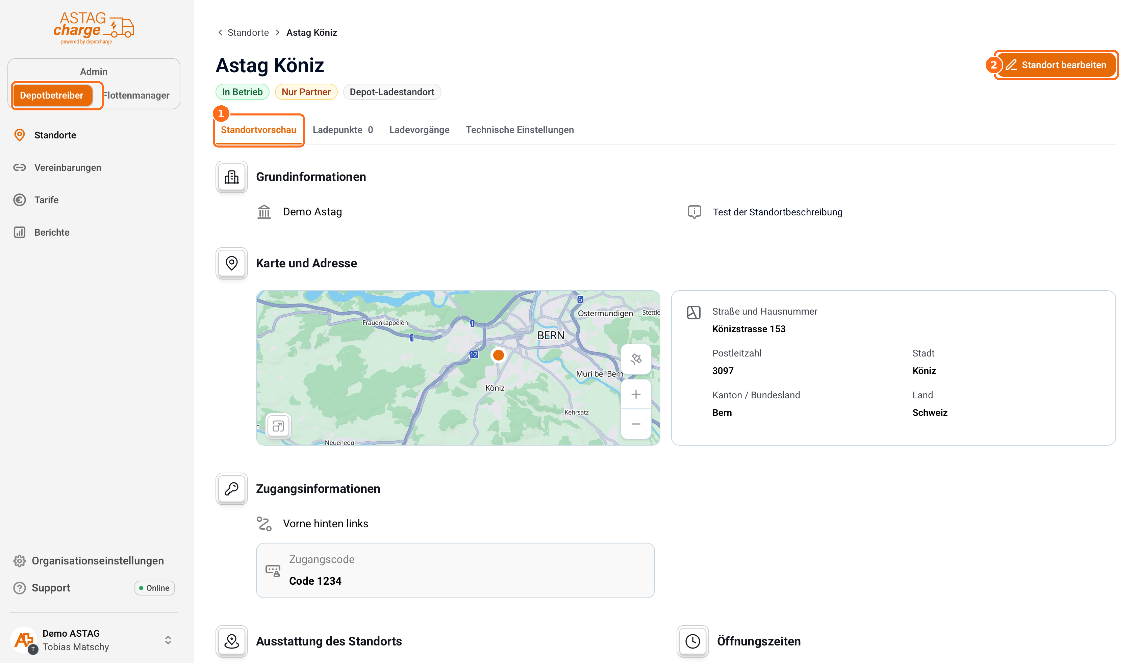Click the postal code 3097
The width and height of the screenshot is (1137, 663).
723,371
